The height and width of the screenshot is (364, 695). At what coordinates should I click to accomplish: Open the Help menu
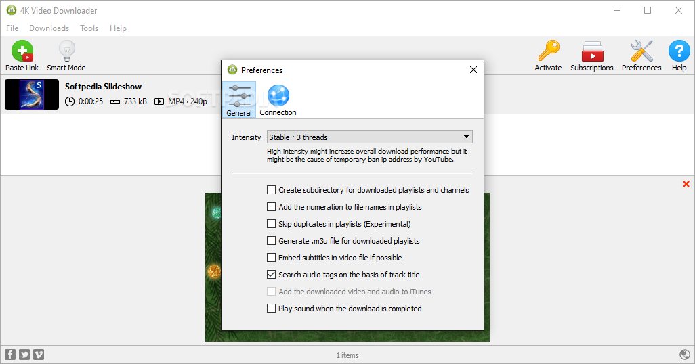pos(118,28)
